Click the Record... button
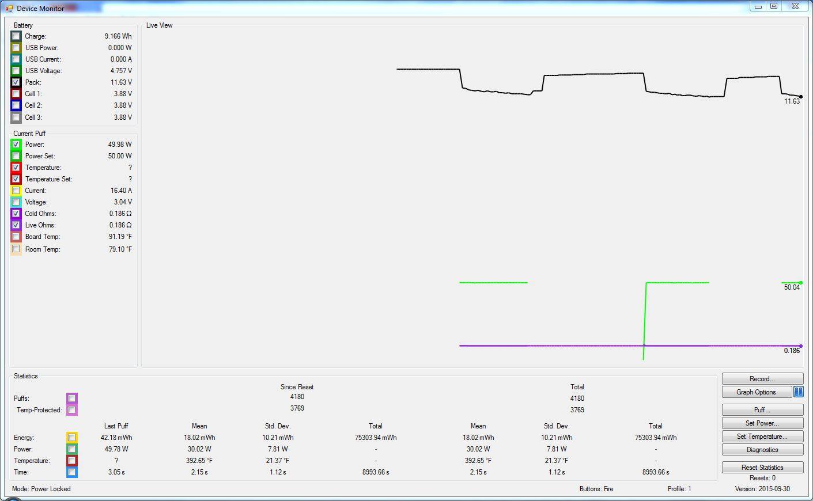This screenshot has height=501, width=813. coord(762,379)
